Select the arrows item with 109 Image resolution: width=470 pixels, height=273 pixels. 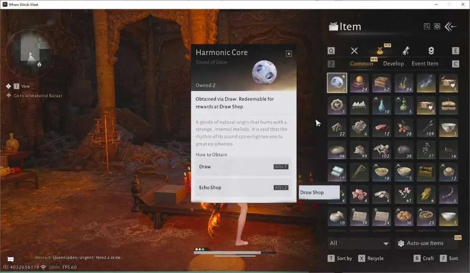(x=426, y=128)
